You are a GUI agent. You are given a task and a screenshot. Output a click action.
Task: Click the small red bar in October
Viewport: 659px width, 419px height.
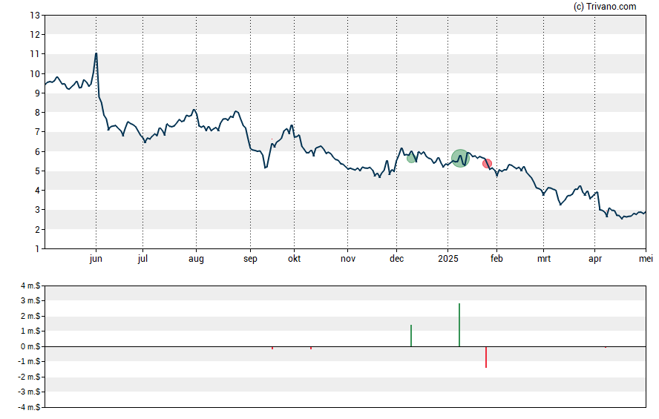coord(311,348)
